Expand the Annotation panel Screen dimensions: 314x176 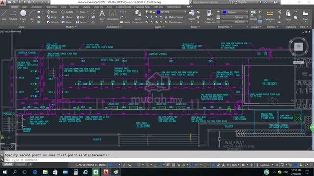tap(114, 27)
